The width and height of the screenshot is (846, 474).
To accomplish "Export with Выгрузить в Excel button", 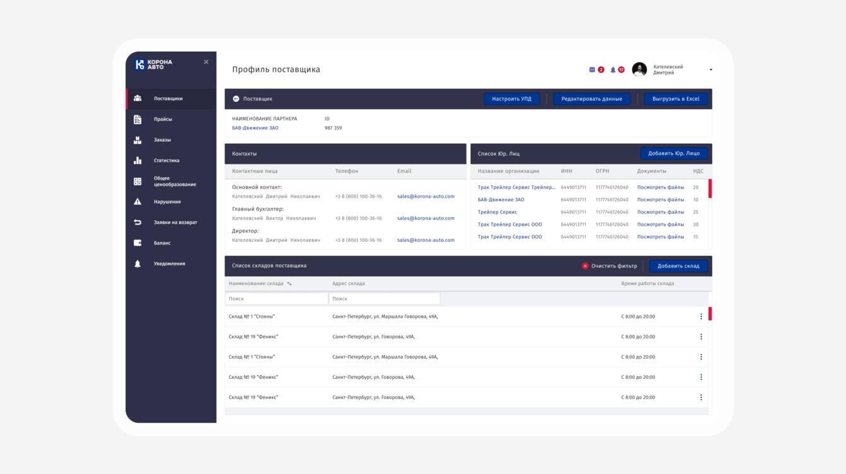I will (x=676, y=99).
